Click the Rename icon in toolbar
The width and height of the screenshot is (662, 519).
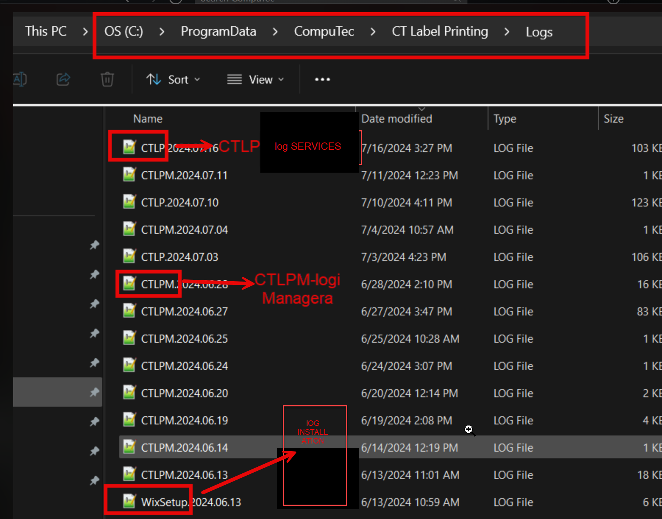click(20, 79)
